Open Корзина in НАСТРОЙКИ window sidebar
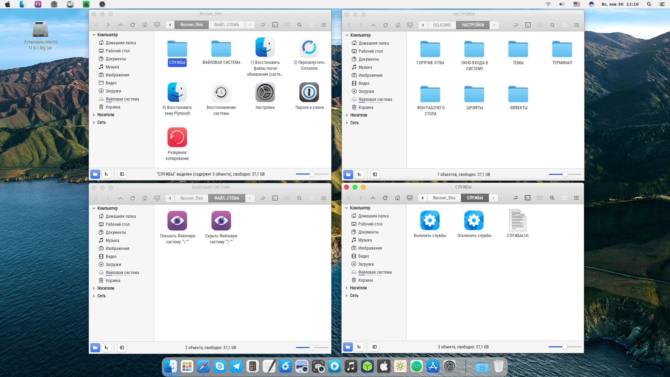670x377 pixels. (x=366, y=108)
